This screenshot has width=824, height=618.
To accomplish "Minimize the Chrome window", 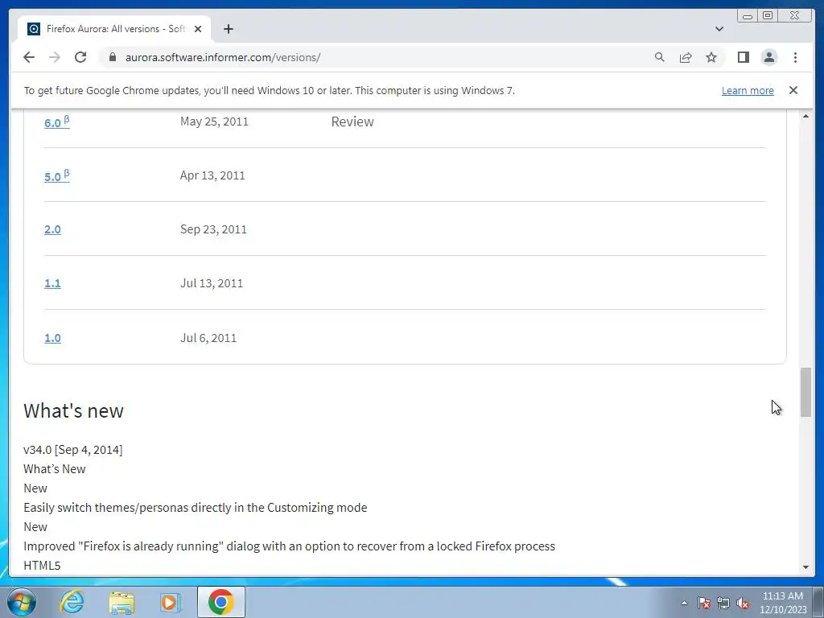I will click(748, 16).
